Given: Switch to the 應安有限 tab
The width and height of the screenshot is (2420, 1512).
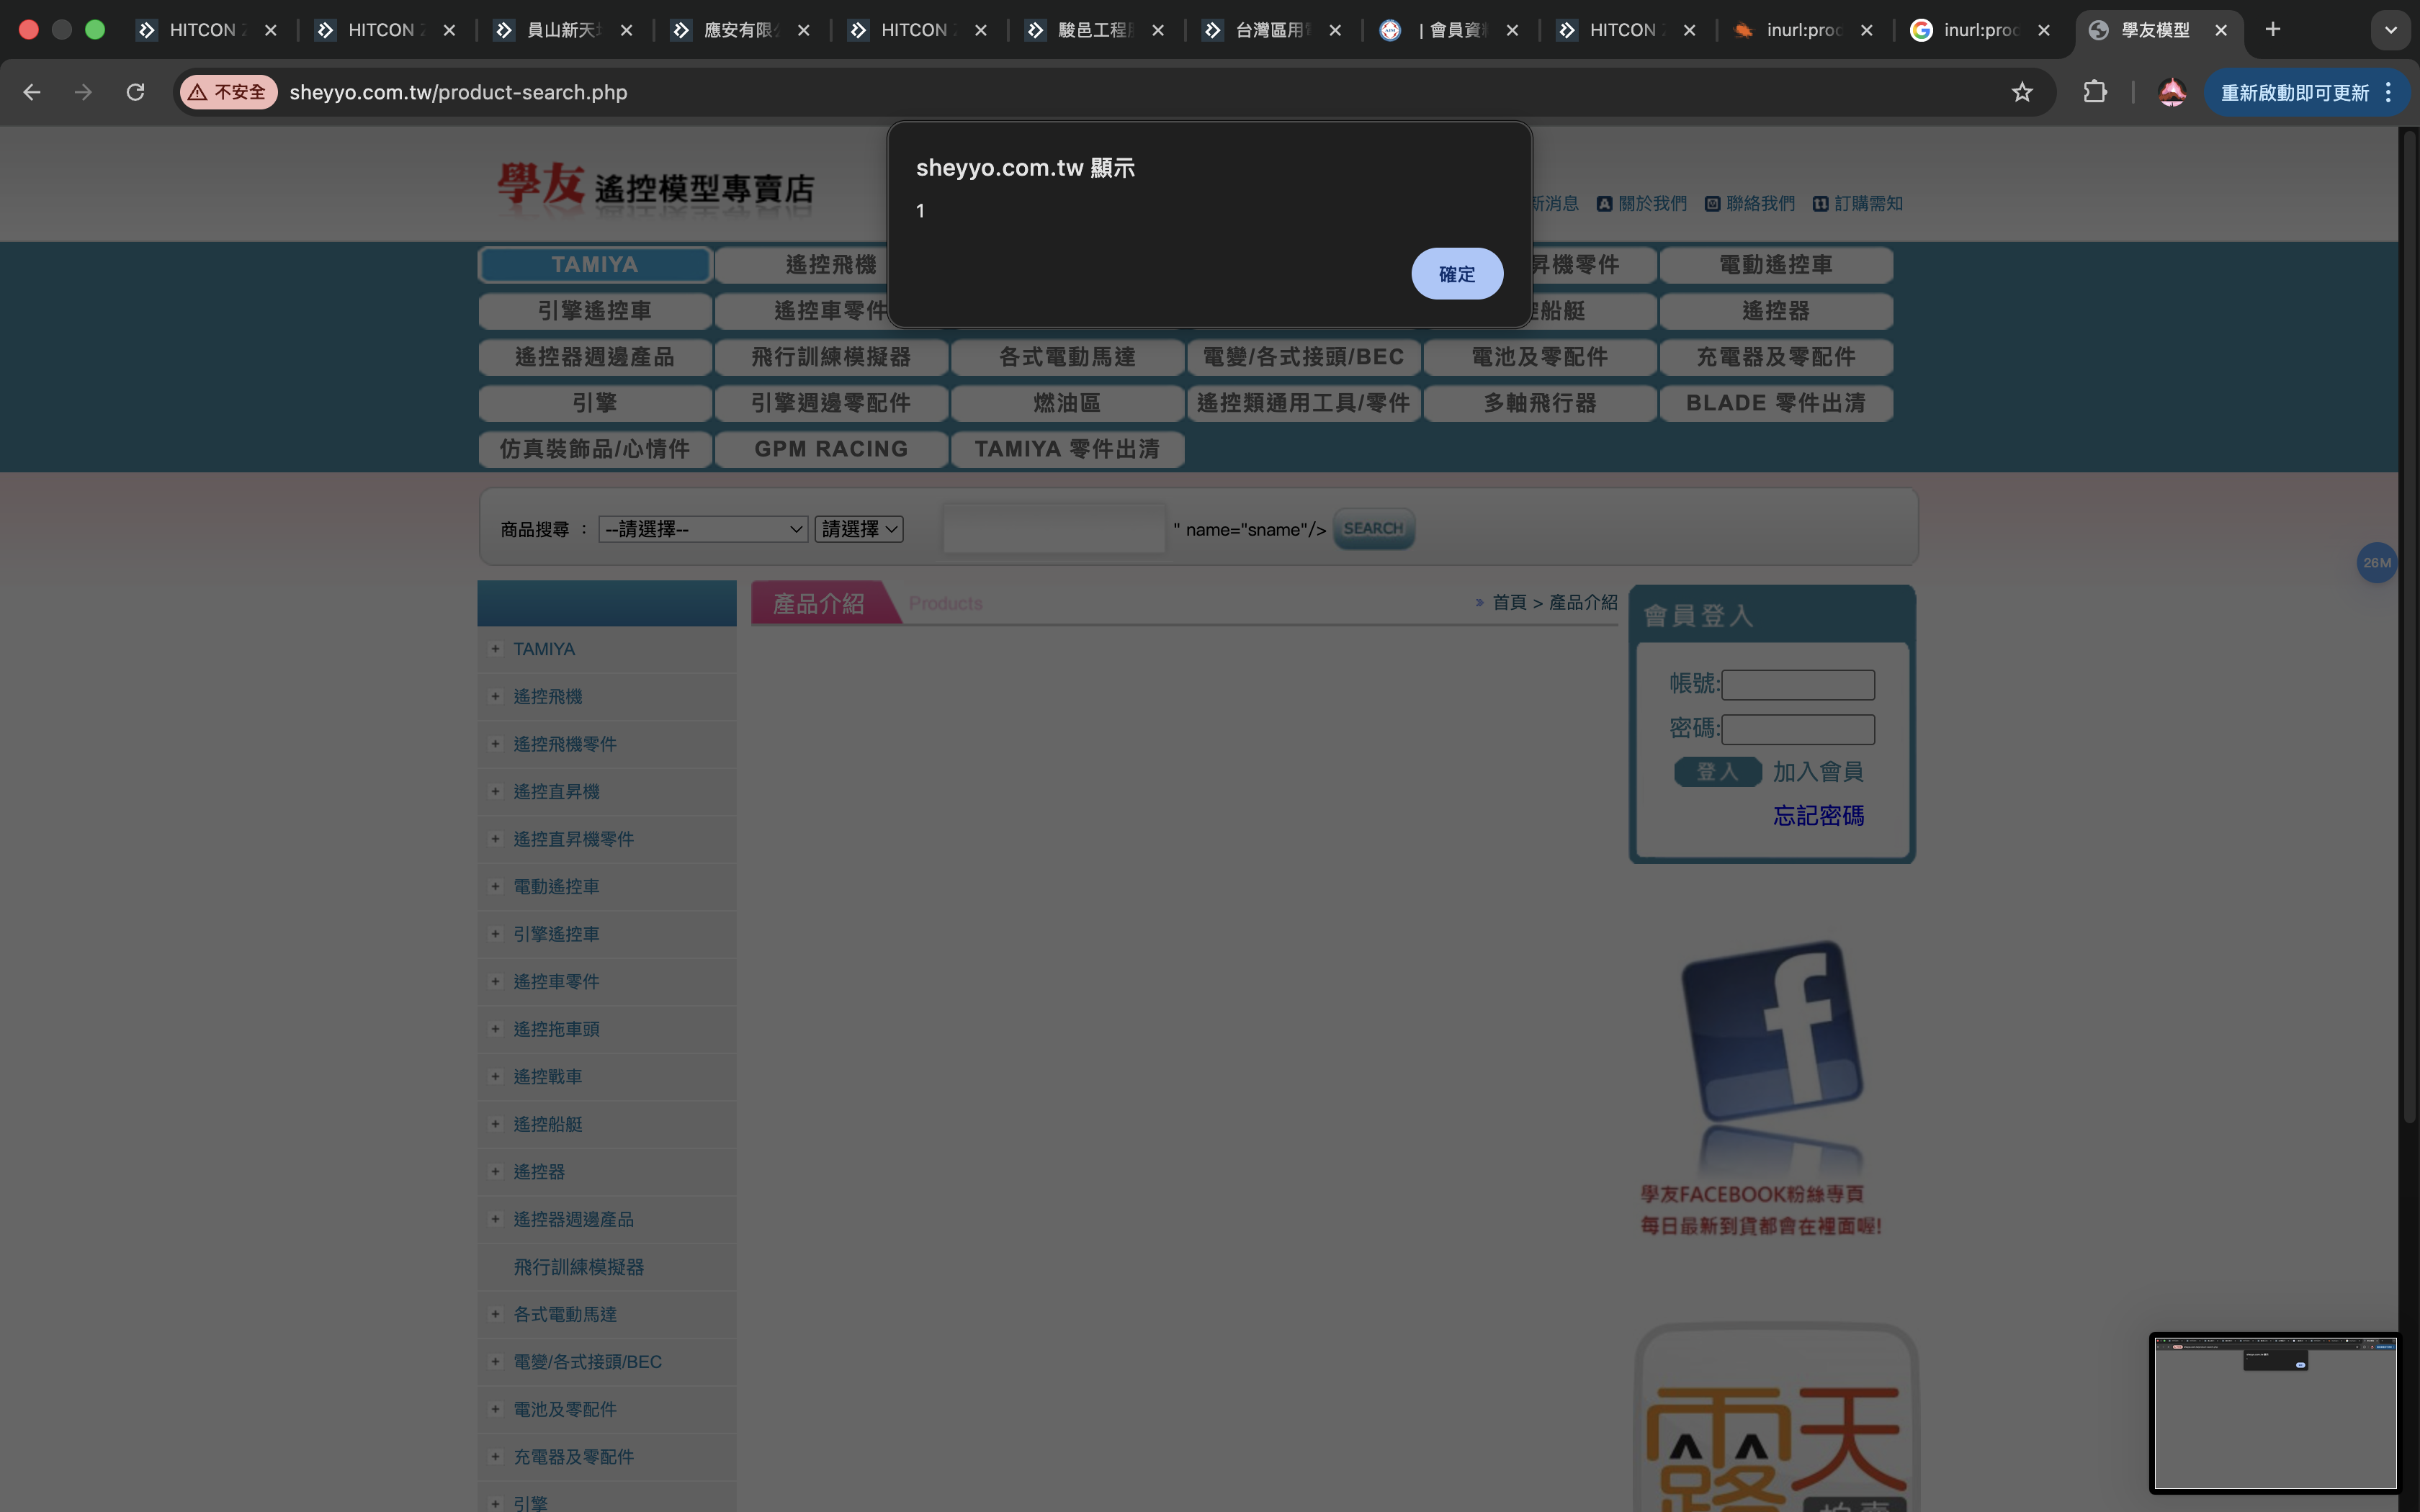Looking at the screenshot, I should pyautogui.click(x=741, y=30).
